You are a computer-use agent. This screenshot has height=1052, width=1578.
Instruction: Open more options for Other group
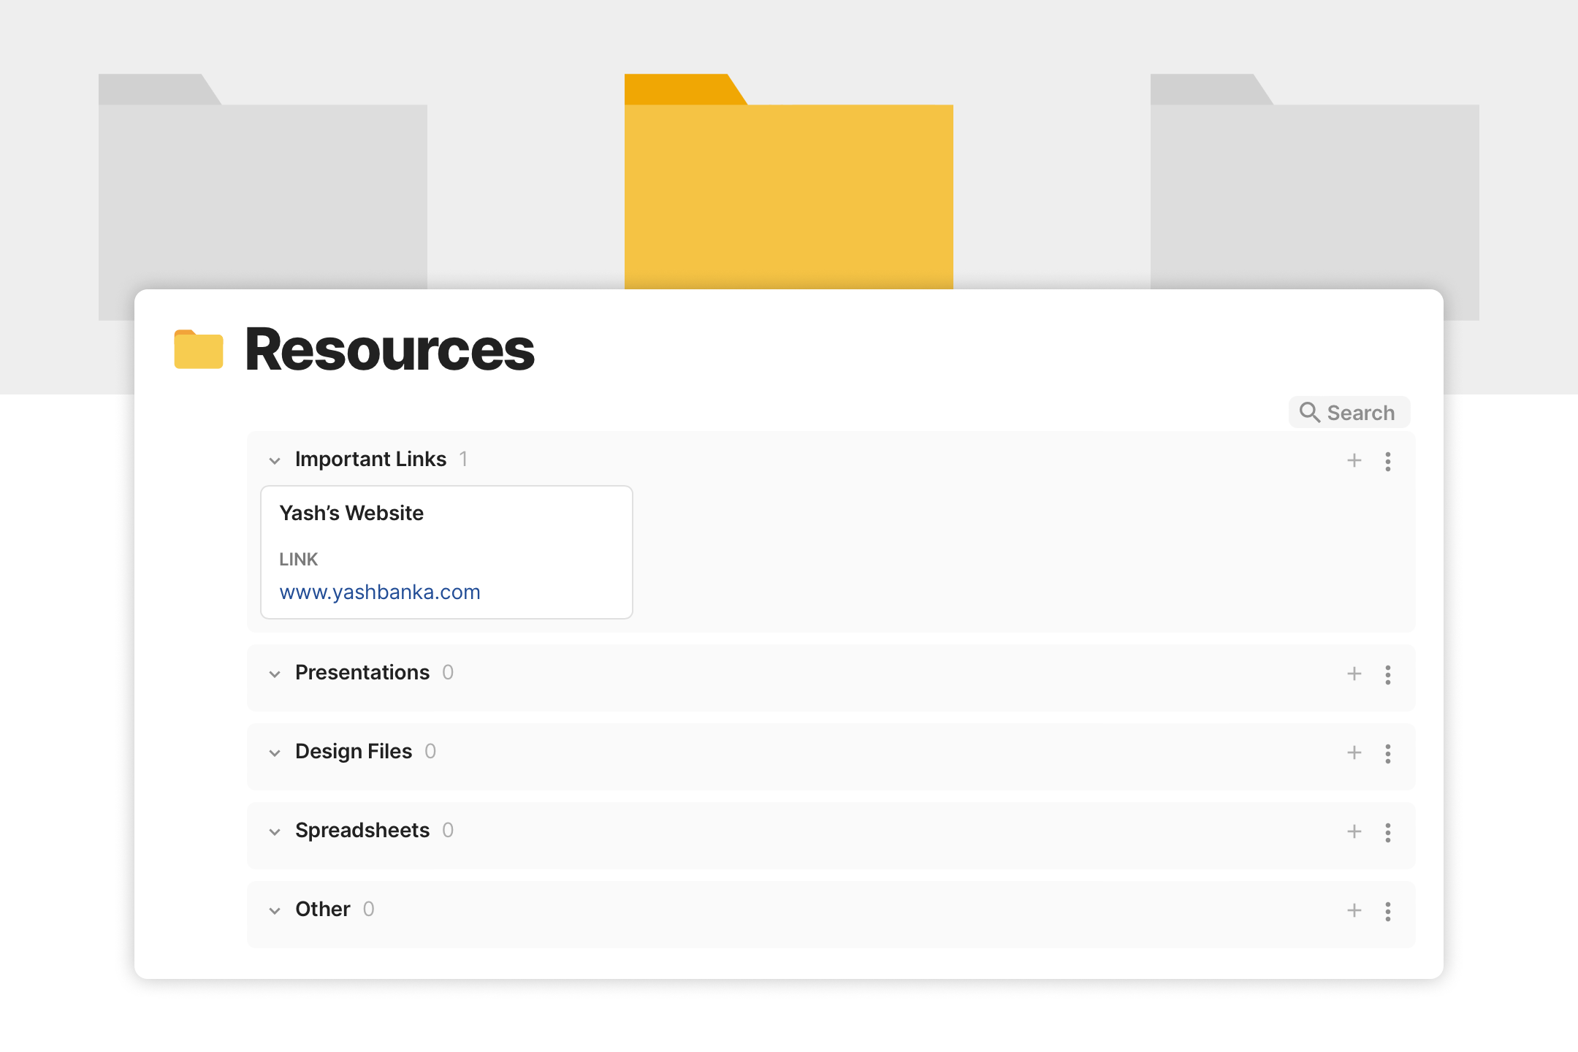coord(1388,911)
